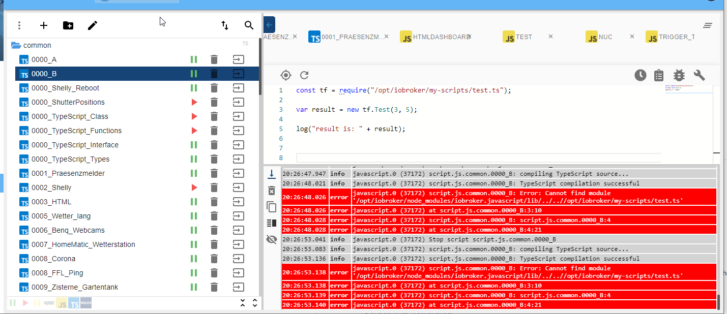Open the script search magnifier
The width and height of the screenshot is (727, 314).
(249, 25)
